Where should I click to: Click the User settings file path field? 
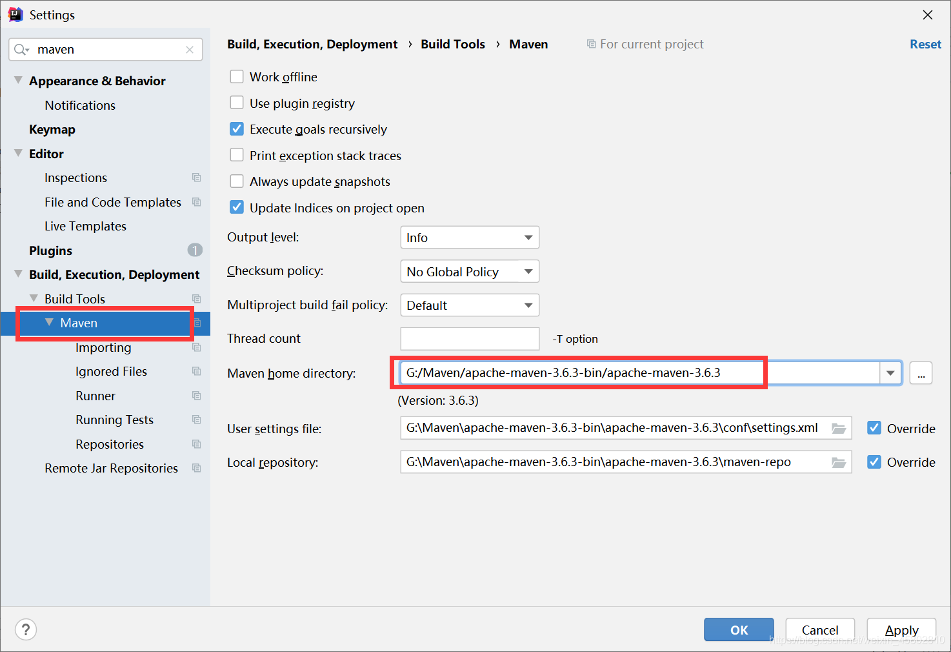pyautogui.click(x=626, y=428)
